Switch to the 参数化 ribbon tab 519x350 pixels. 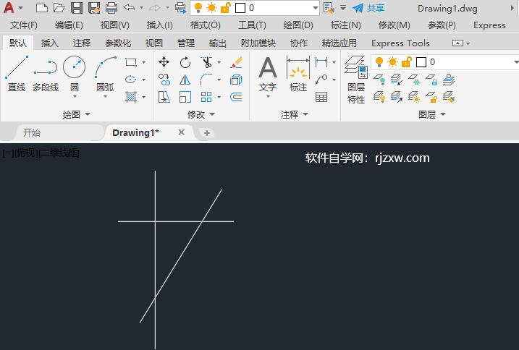(x=118, y=43)
